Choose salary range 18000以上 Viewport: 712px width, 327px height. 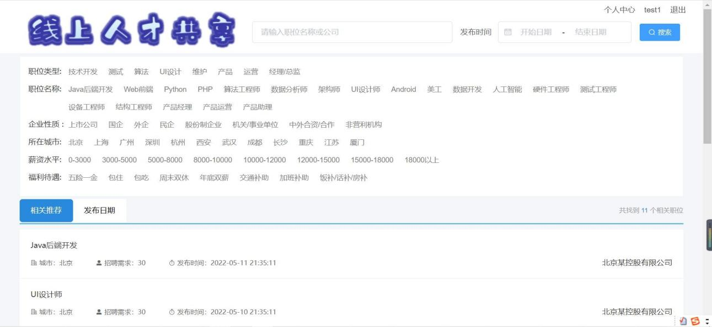pyautogui.click(x=422, y=160)
